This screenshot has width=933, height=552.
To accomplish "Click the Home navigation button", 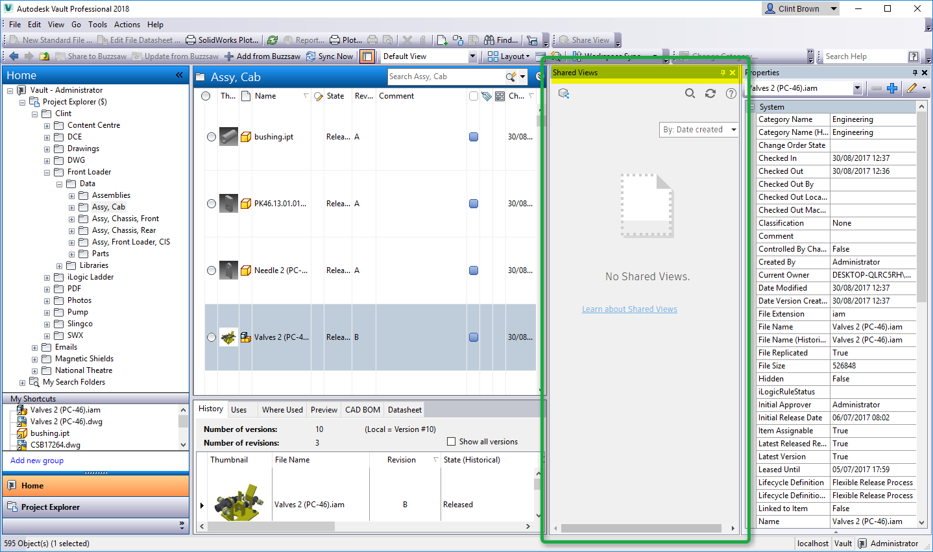I will tap(96, 486).
